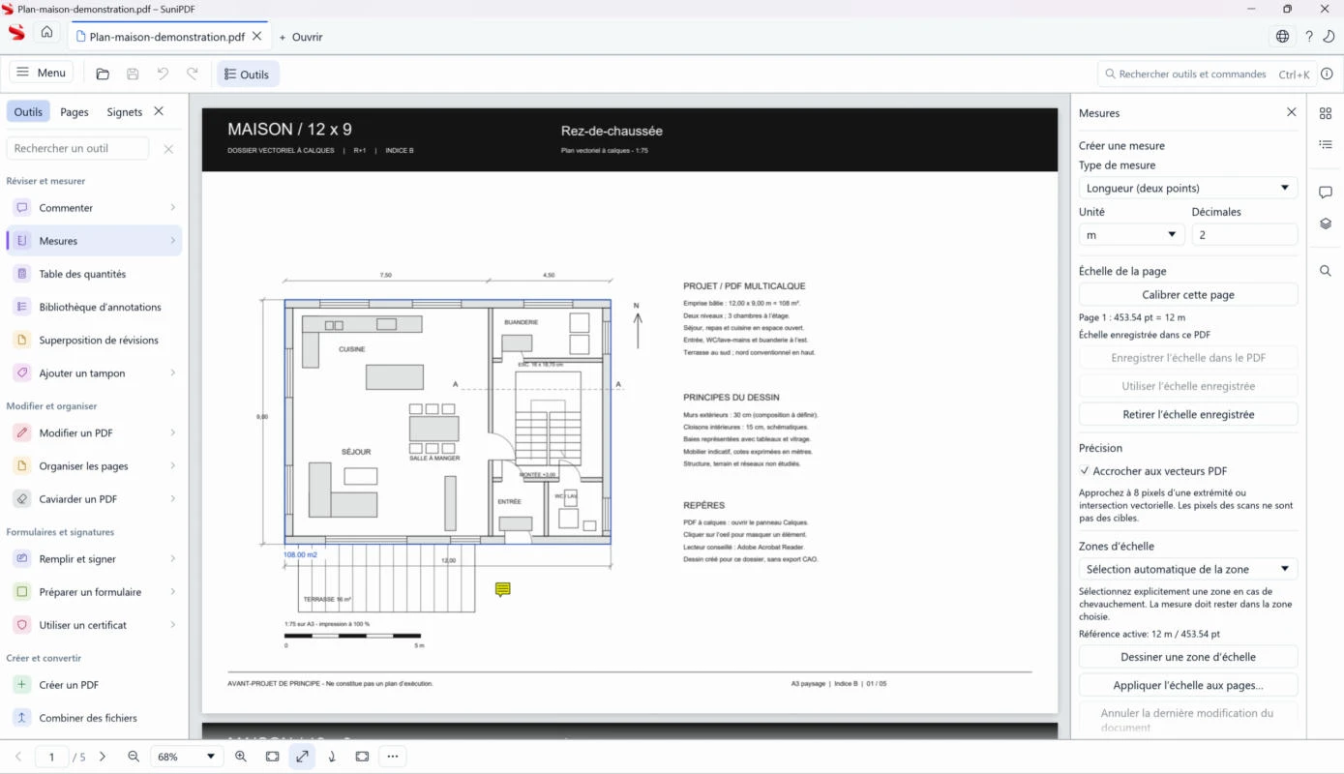Click the Undo arrow icon
The image size is (1344, 774).
click(163, 74)
